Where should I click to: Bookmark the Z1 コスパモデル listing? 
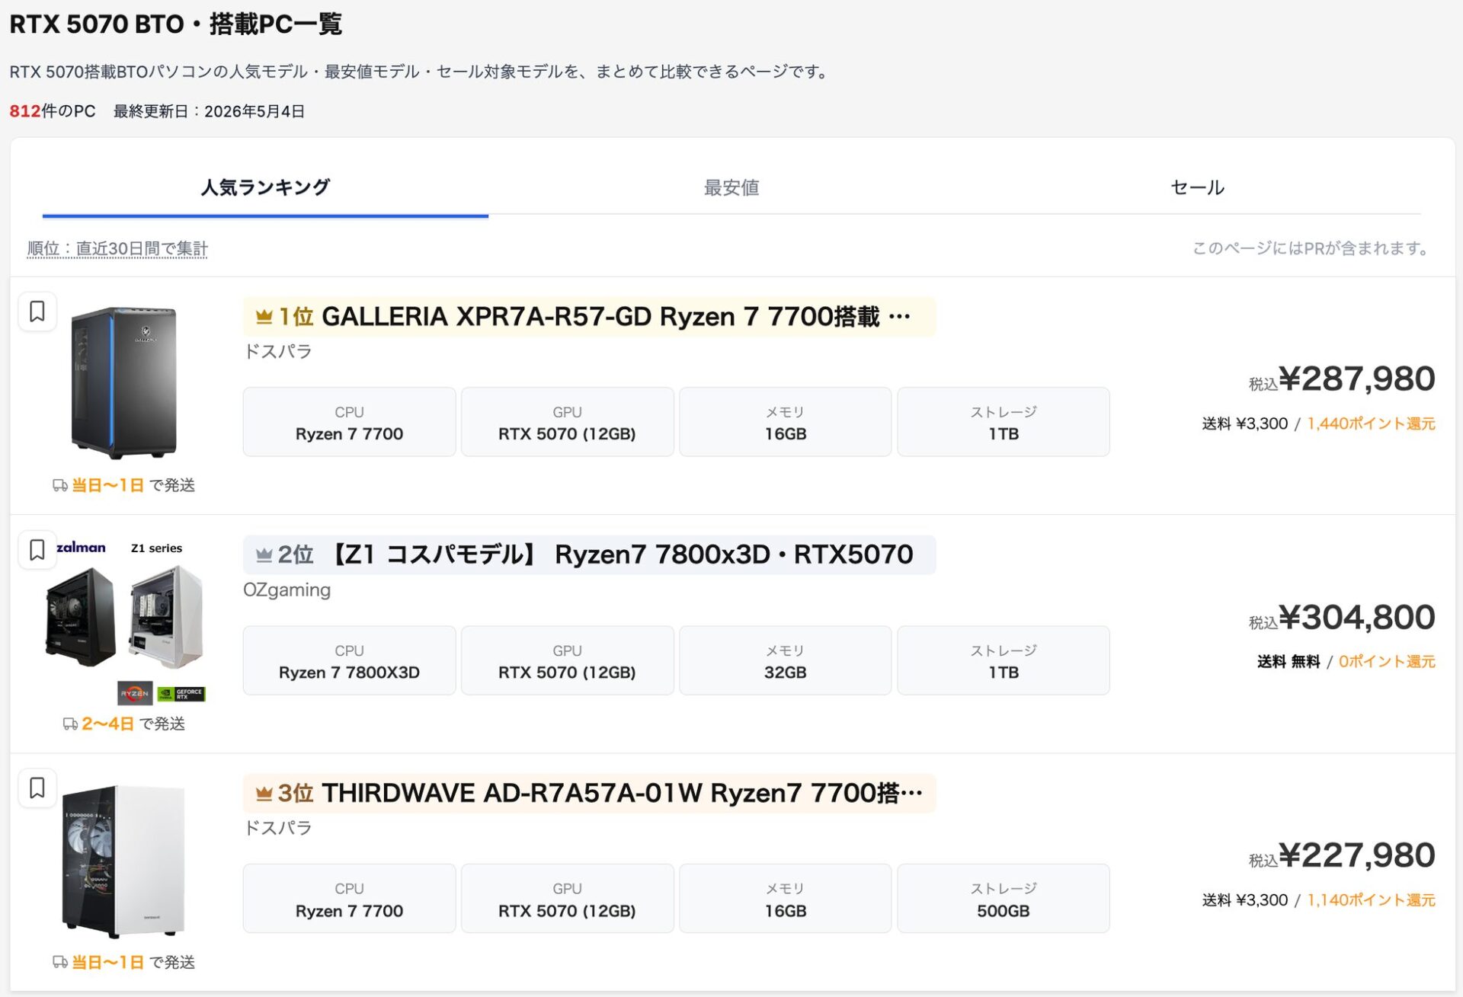pos(37,550)
